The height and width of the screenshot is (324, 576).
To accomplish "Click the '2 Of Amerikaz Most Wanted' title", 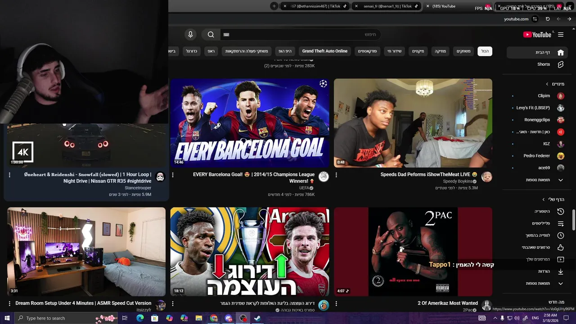I will point(448,303).
